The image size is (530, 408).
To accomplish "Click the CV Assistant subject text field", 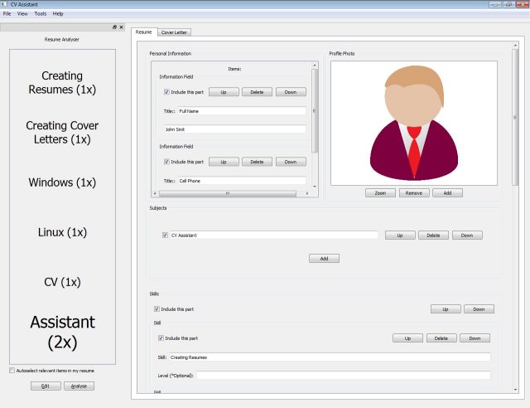I will tap(274, 235).
